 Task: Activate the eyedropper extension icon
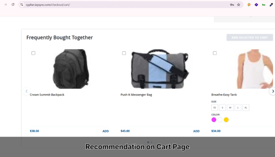pyautogui.click(x=271, y=5)
